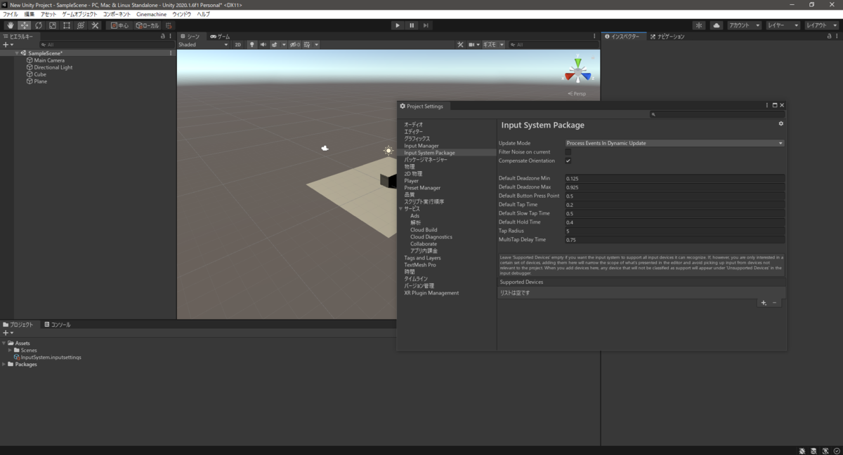Open Project Settings window kebab menu

[767, 105]
